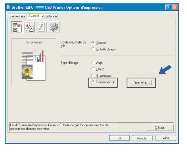Click the sunflower document preview image
Image resolution: width=187 pixels, height=154 pixels.
tap(34, 65)
